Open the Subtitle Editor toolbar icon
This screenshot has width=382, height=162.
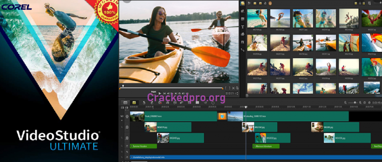(x=189, y=103)
